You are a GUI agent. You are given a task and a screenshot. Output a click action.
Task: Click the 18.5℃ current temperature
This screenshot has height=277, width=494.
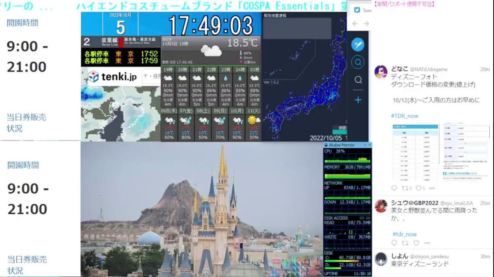pyautogui.click(x=242, y=43)
